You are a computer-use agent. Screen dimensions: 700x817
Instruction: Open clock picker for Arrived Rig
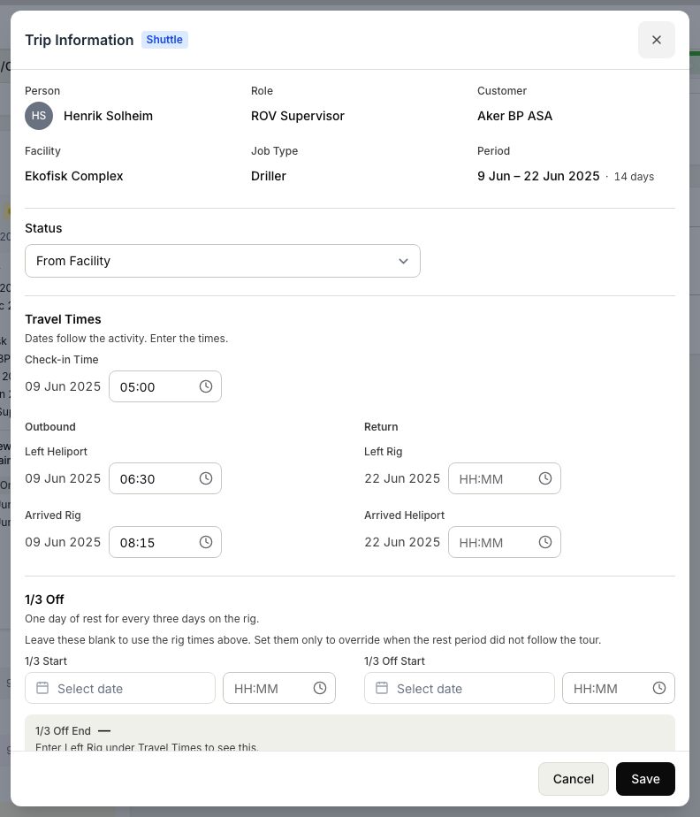point(206,542)
